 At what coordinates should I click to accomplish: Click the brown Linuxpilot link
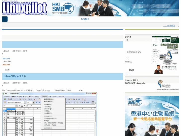(x=6, y=65)
